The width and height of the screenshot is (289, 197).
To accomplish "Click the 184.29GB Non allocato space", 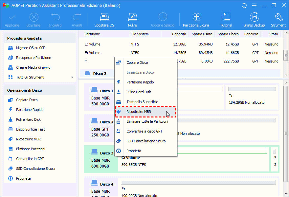I will [x=252, y=97].
